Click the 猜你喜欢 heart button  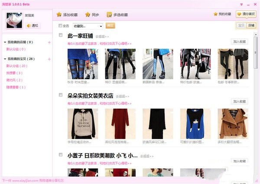pos(246,14)
